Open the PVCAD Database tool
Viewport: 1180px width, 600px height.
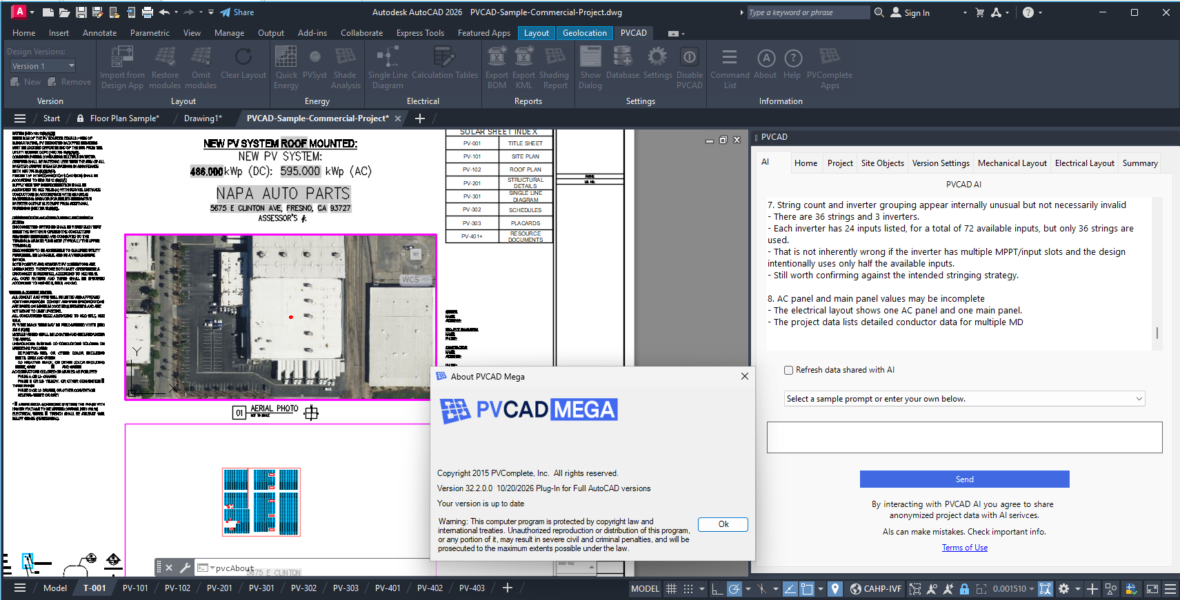coord(623,63)
